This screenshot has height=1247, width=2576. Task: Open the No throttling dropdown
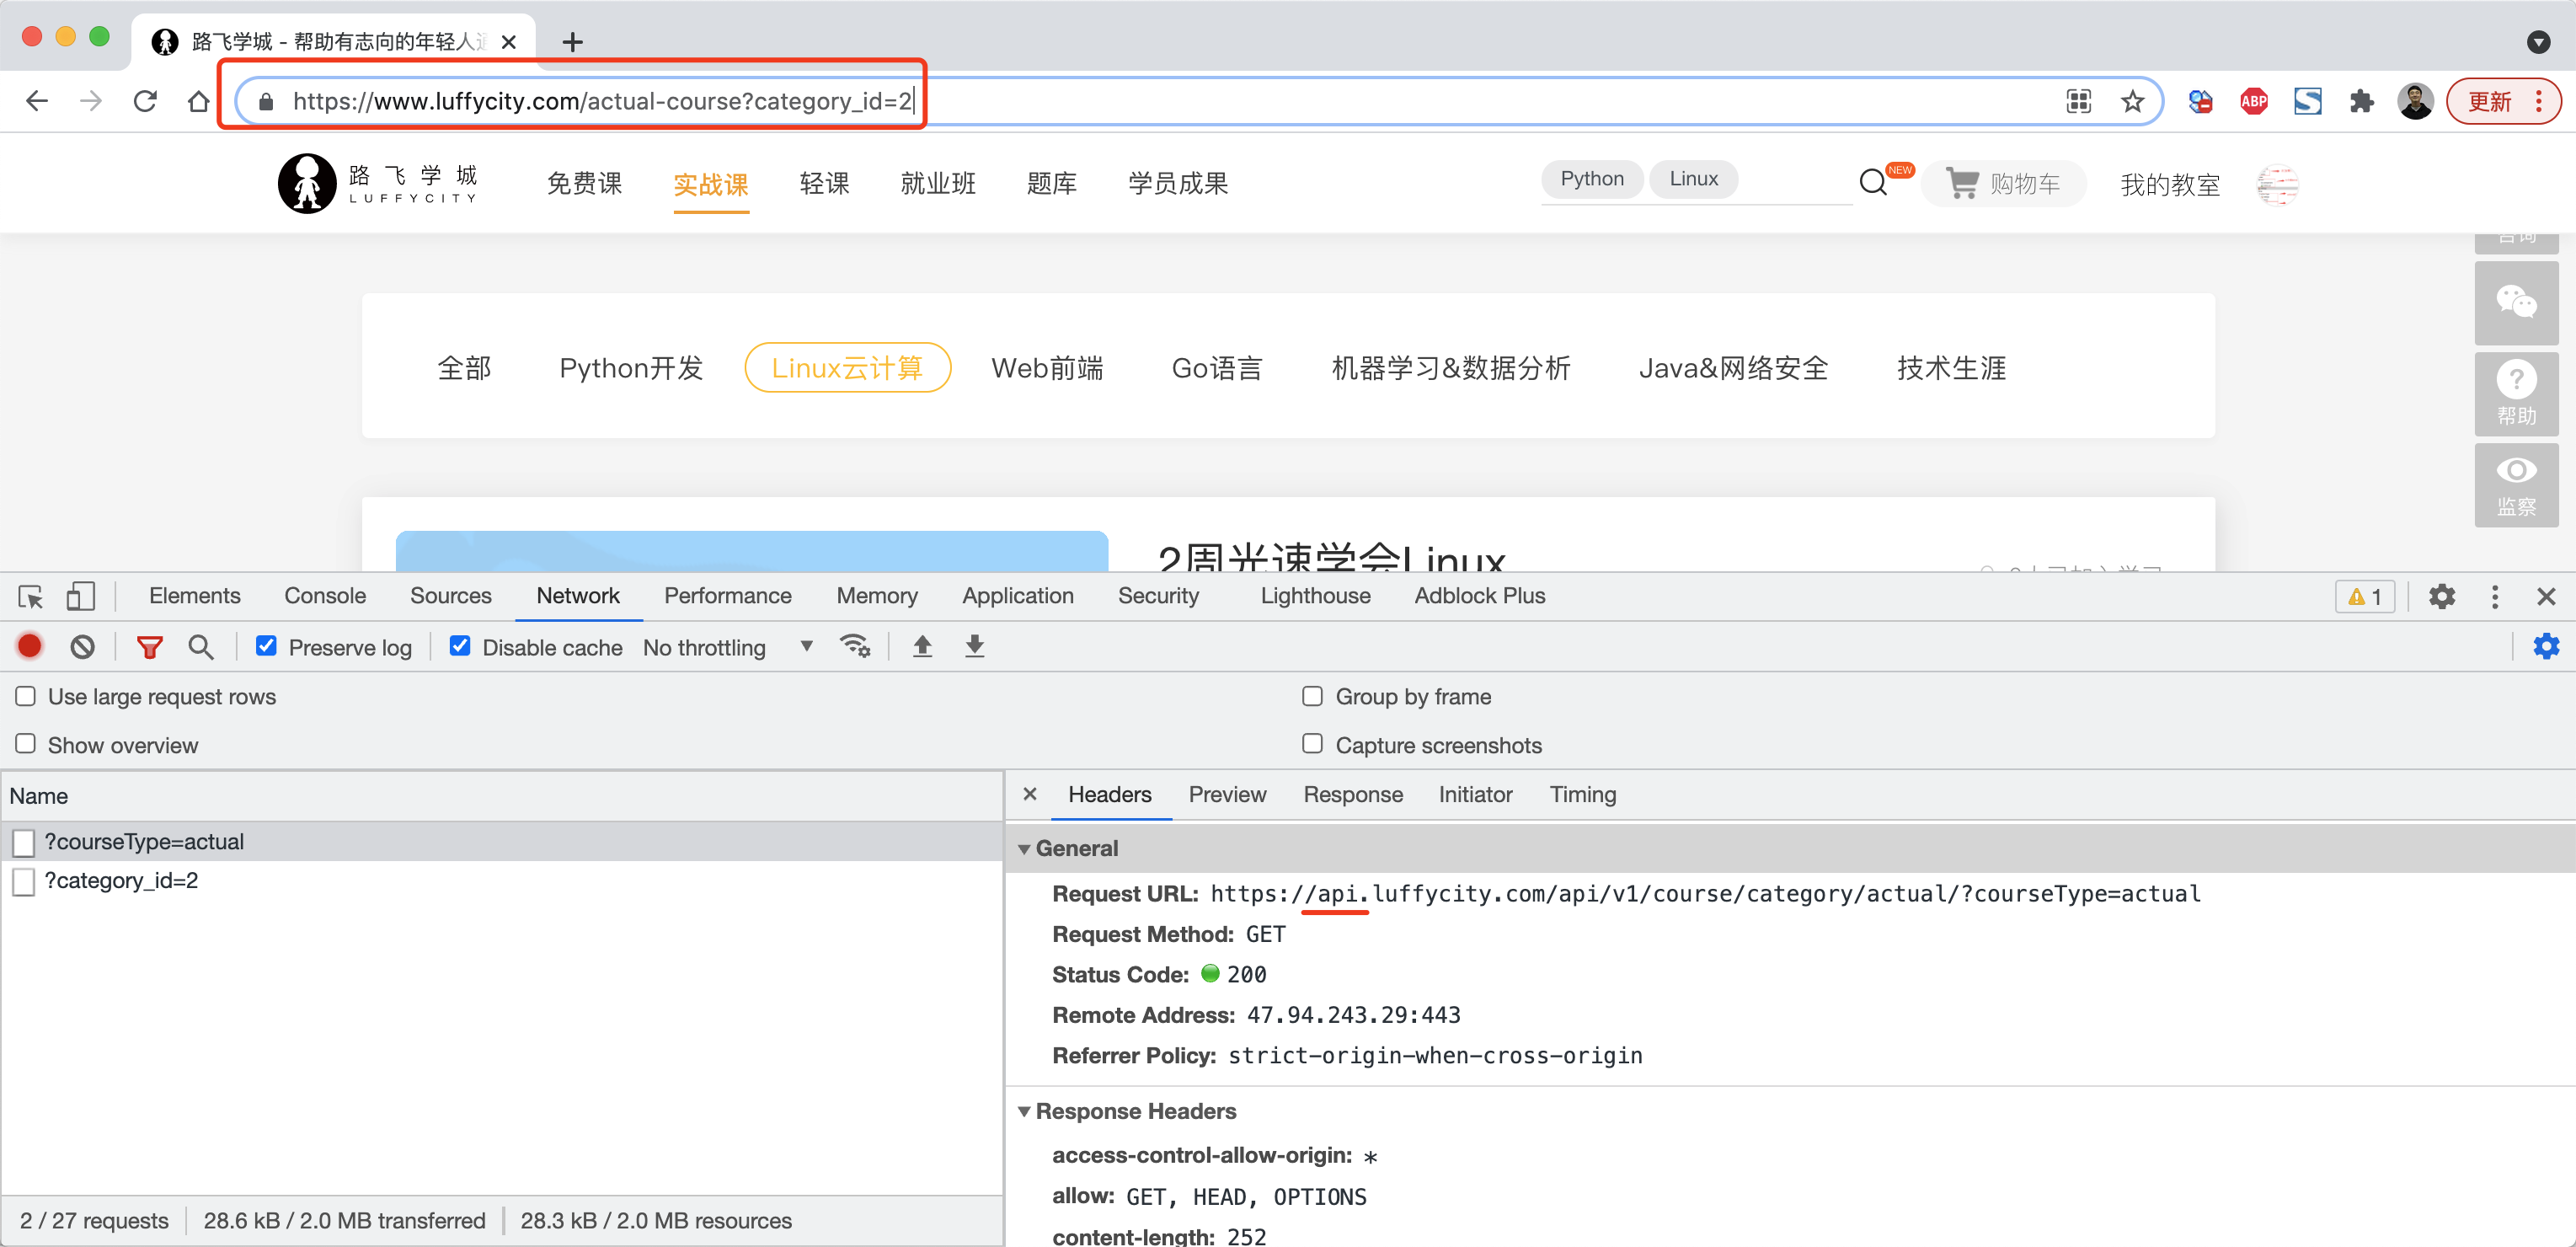pyautogui.click(x=727, y=648)
